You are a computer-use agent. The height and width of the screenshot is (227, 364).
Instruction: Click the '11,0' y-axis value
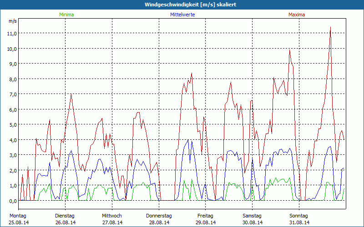point(12,34)
